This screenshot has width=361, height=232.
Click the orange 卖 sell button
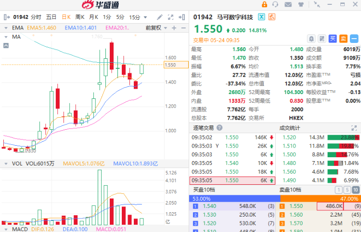pyautogui.click(x=343, y=39)
